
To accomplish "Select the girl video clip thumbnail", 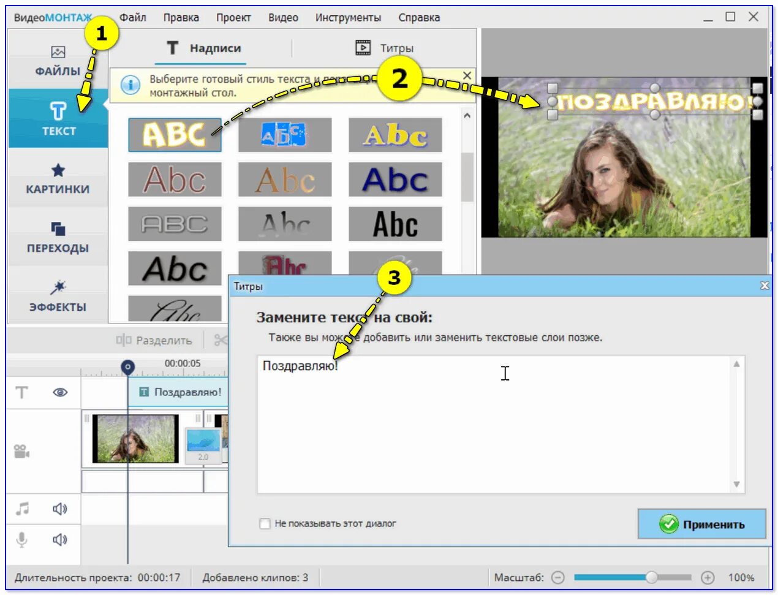I will point(135,439).
